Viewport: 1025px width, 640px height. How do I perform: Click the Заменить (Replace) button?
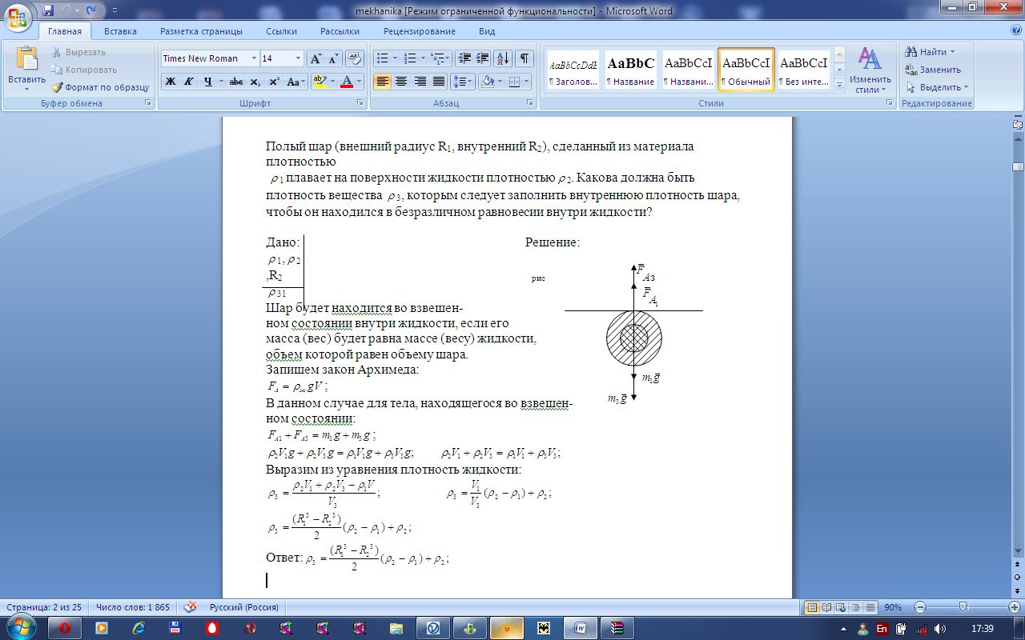933,70
